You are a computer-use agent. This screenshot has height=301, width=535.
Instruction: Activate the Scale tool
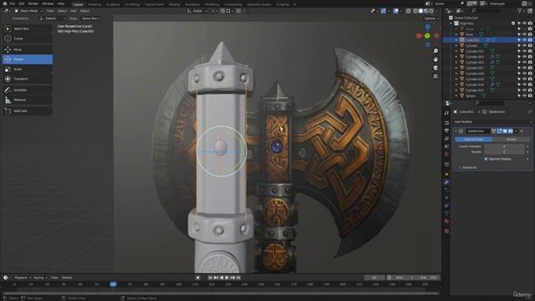28,69
